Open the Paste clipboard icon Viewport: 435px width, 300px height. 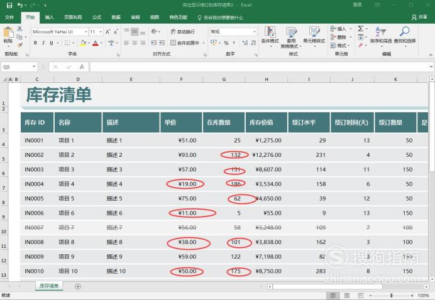pyautogui.click(x=8, y=33)
